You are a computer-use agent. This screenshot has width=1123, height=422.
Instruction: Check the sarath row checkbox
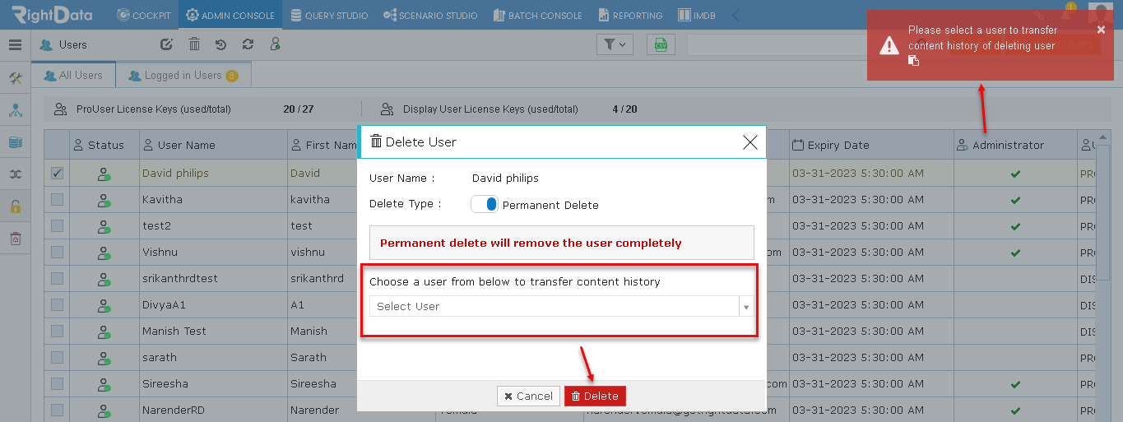click(x=57, y=358)
